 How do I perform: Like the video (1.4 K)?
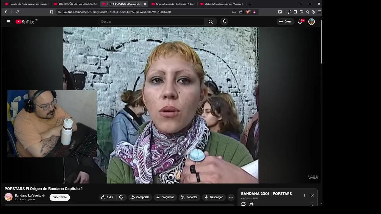(107, 197)
